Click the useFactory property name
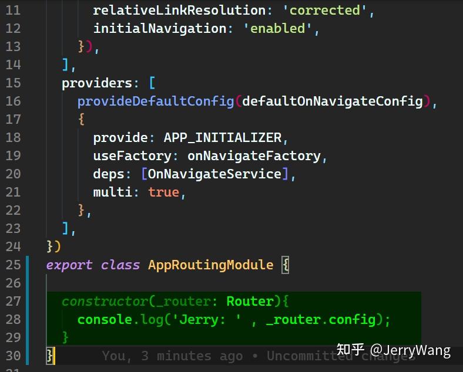 pyautogui.click(x=132, y=156)
